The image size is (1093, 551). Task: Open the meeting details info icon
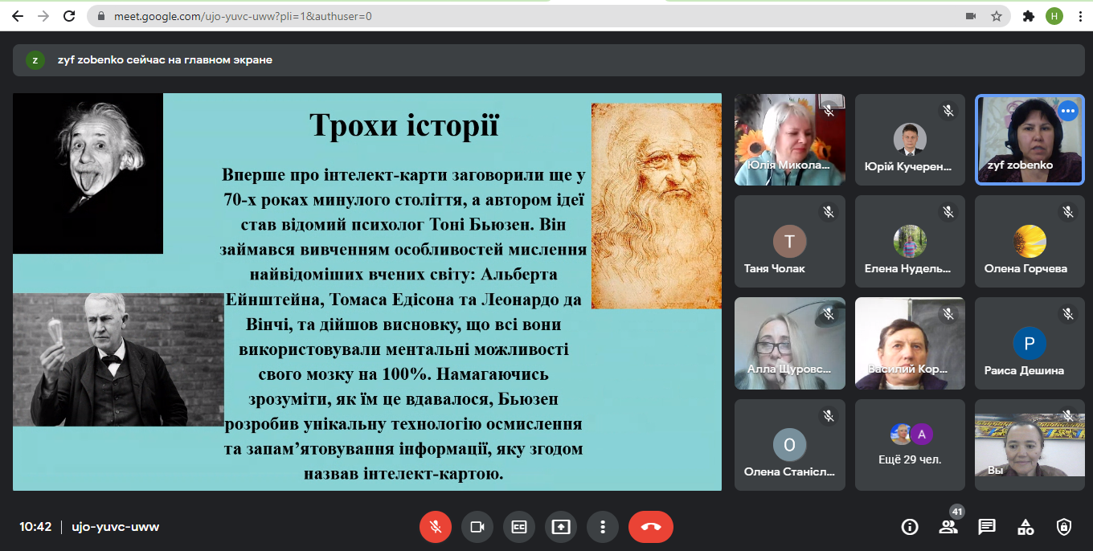pyautogui.click(x=910, y=527)
